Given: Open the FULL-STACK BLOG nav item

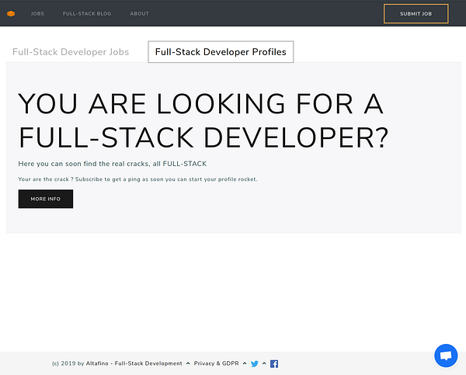Looking at the screenshot, I should pyautogui.click(x=87, y=14).
